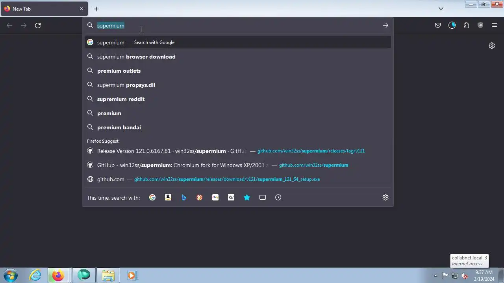Click the Firefox reload button

coord(38,26)
